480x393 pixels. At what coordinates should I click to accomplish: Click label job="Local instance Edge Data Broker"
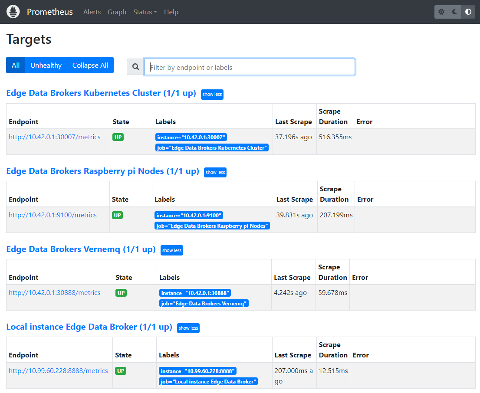pos(208,381)
